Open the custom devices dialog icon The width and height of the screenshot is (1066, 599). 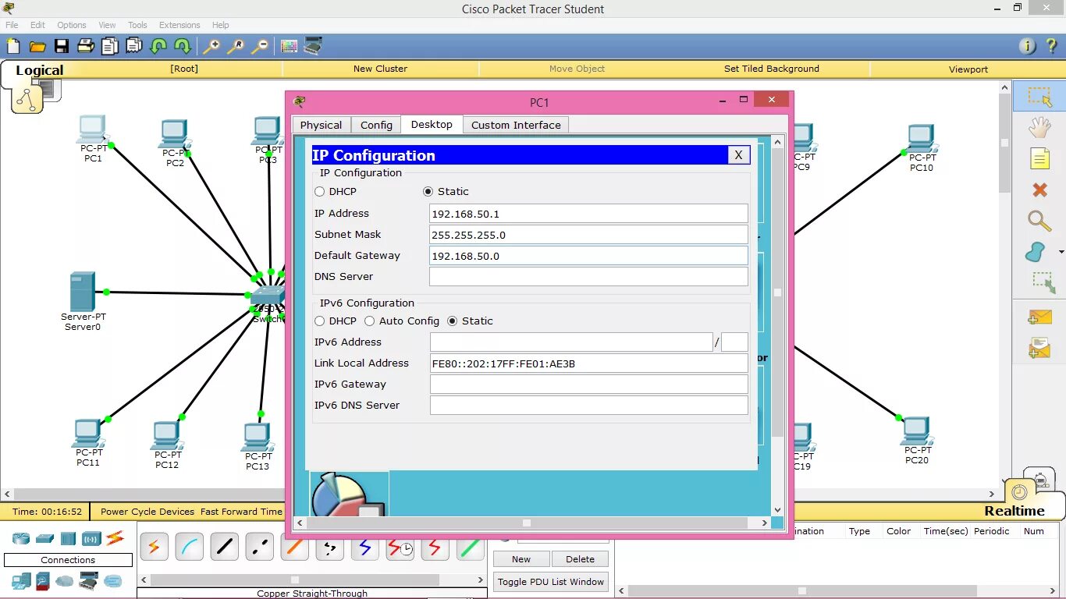tap(313, 47)
